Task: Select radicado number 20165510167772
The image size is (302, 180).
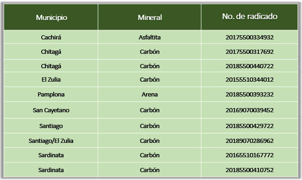Action: pyautogui.click(x=250, y=155)
